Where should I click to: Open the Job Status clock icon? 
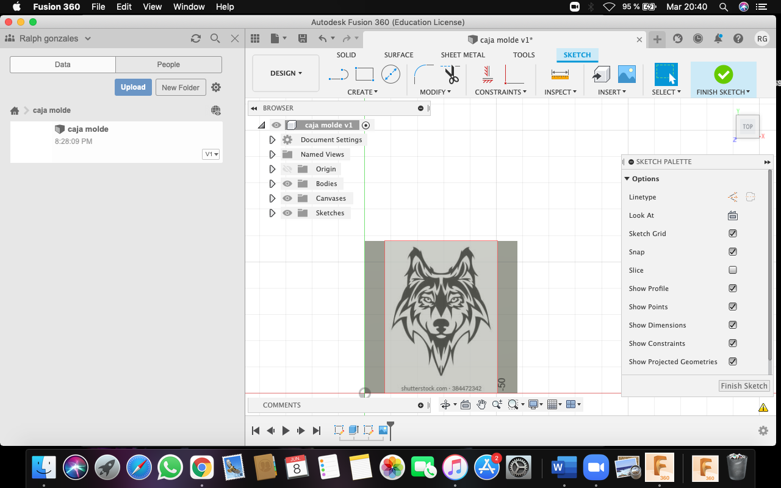[x=698, y=38]
